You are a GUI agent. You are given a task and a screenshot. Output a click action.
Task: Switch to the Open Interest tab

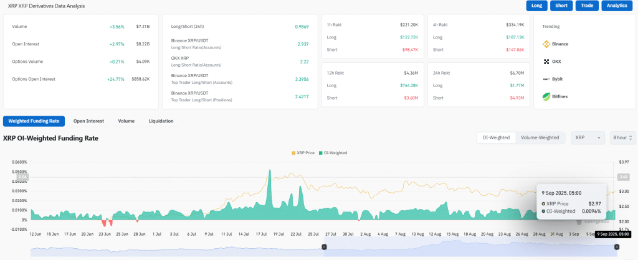pos(88,121)
